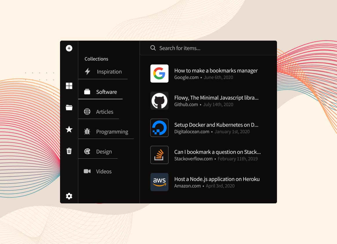Screen dimensions: 337x244
Task: Click the 'June 6th, 2020' date
Action: coord(218,77)
